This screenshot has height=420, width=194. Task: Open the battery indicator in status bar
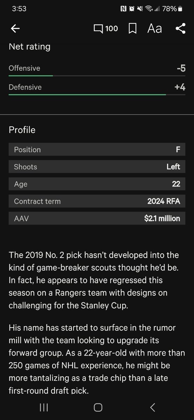pos(180,9)
